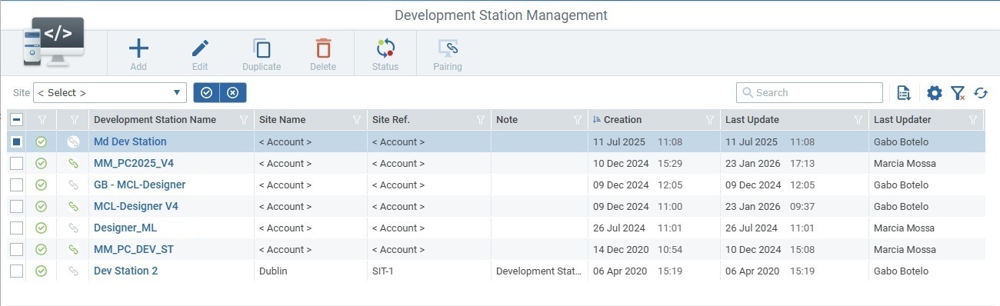The width and height of the screenshot is (1000, 306).
Task: Sort by Note column header
Action: coord(507,119)
